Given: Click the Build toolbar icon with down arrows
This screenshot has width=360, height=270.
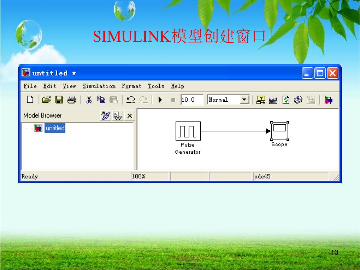Looking at the screenshot, I should pyautogui.click(x=273, y=100).
